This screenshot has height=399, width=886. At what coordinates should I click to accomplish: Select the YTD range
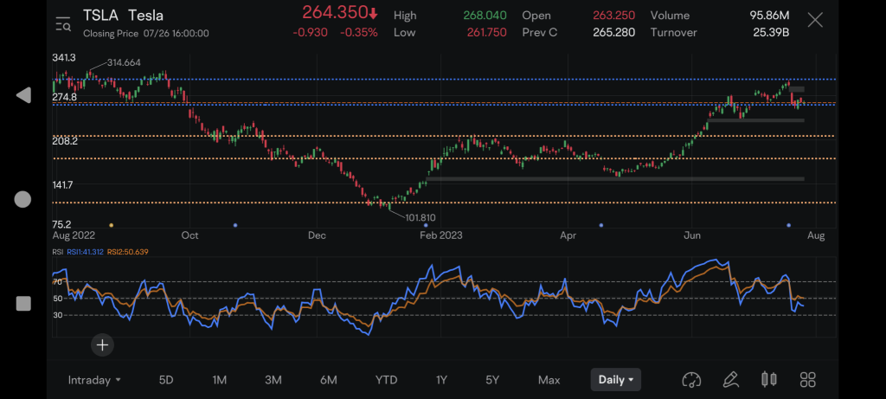[387, 380]
